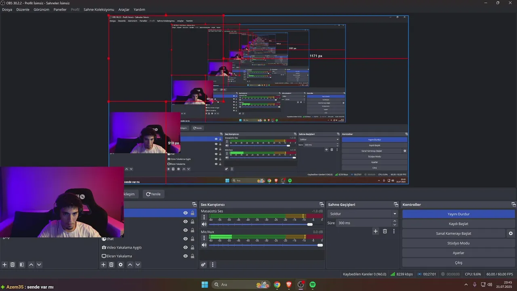Open the audio mixer three-dot menu at bottom
This screenshot has width=517, height=291.
click(213, 265)
